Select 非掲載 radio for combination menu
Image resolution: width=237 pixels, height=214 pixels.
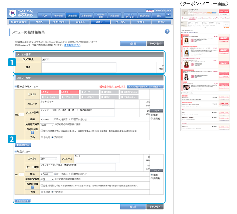(152, 118)
